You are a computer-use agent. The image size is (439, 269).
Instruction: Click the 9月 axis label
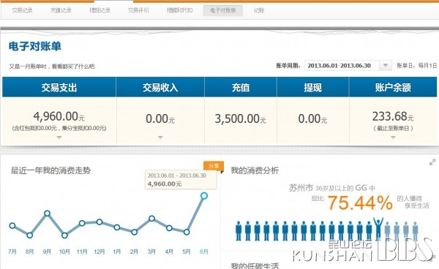pos(47,251)
